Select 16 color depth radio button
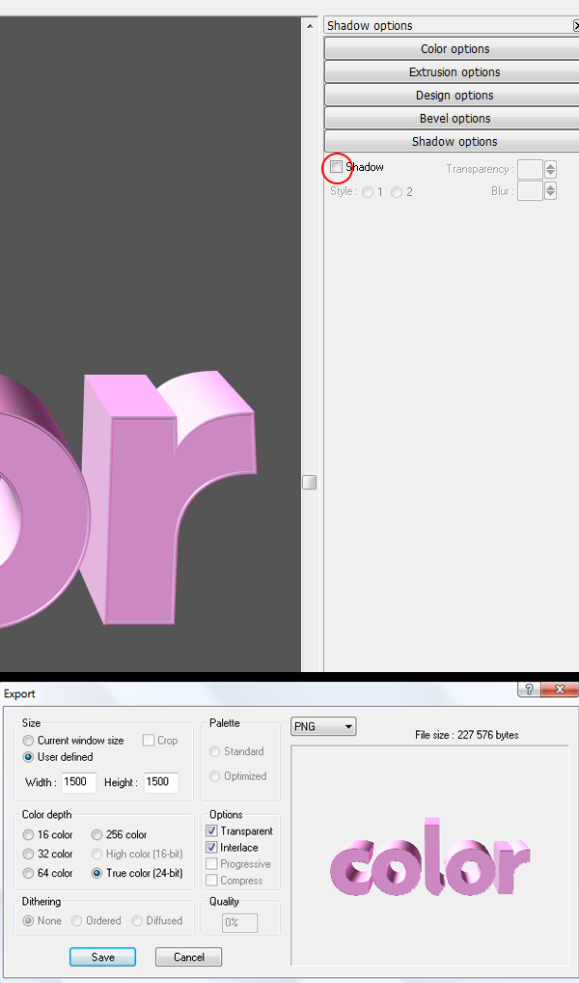Screen dimensions: 579x983 (x=29, y=835)
